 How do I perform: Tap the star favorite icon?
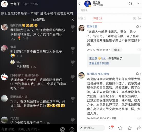click(120, 128)
